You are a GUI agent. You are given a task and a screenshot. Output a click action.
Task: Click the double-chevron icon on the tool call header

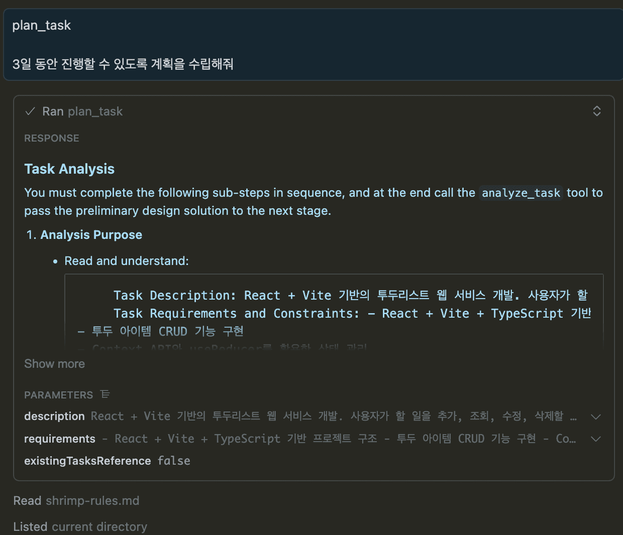point(597,110)
